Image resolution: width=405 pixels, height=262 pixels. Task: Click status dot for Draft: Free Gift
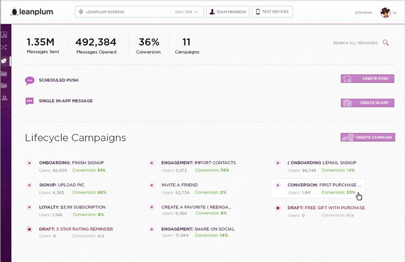pos(278,208)
